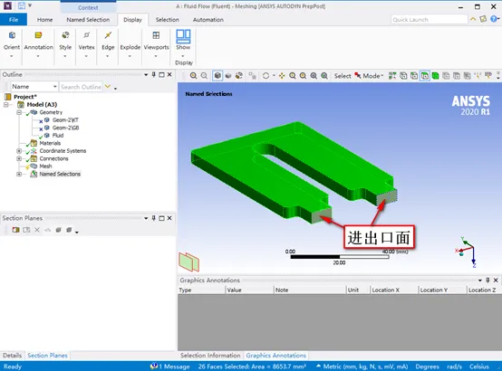
Task: Toggle shaded exterior view cube icon
Action: (x=217, y=76)
